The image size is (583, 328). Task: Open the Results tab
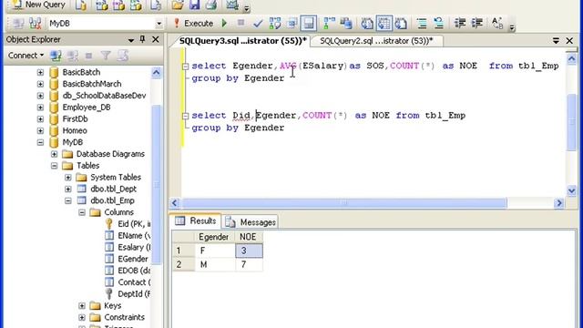196,220
